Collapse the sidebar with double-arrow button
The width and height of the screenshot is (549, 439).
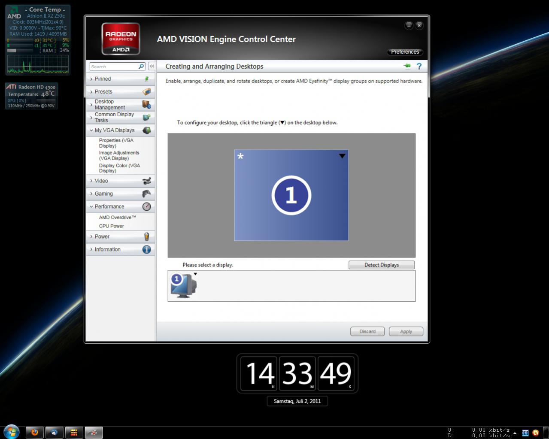point(152,67)
